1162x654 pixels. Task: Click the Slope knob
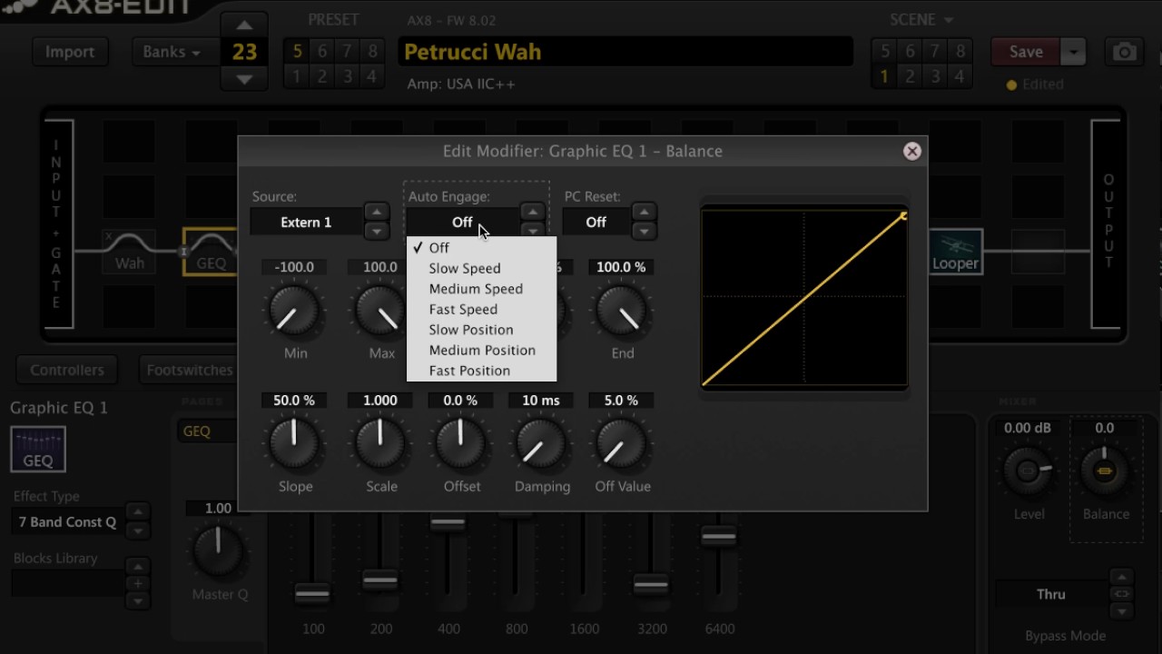pos(295,444)
